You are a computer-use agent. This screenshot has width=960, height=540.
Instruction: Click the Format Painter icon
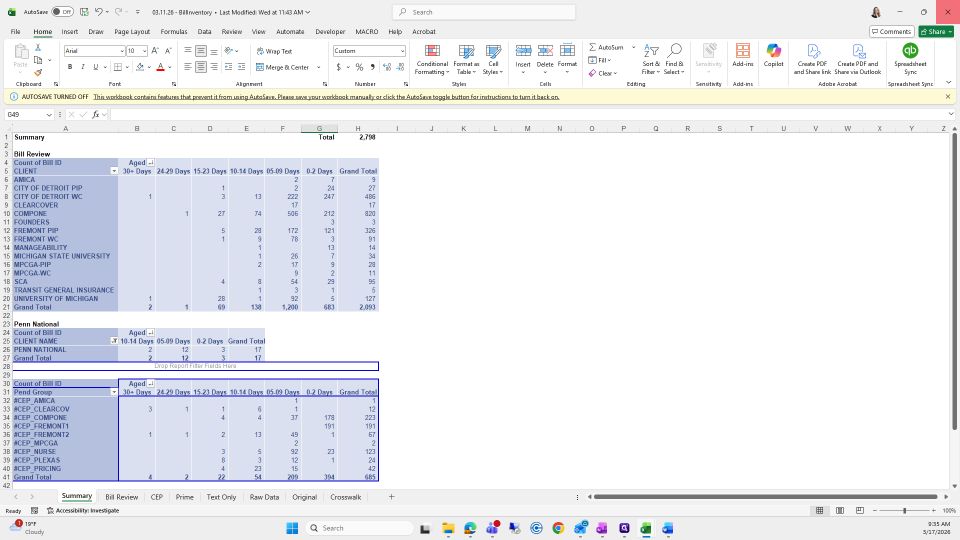[38, 73]
